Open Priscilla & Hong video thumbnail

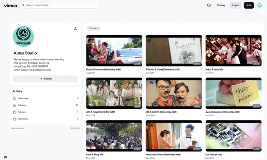click(174, 51)
